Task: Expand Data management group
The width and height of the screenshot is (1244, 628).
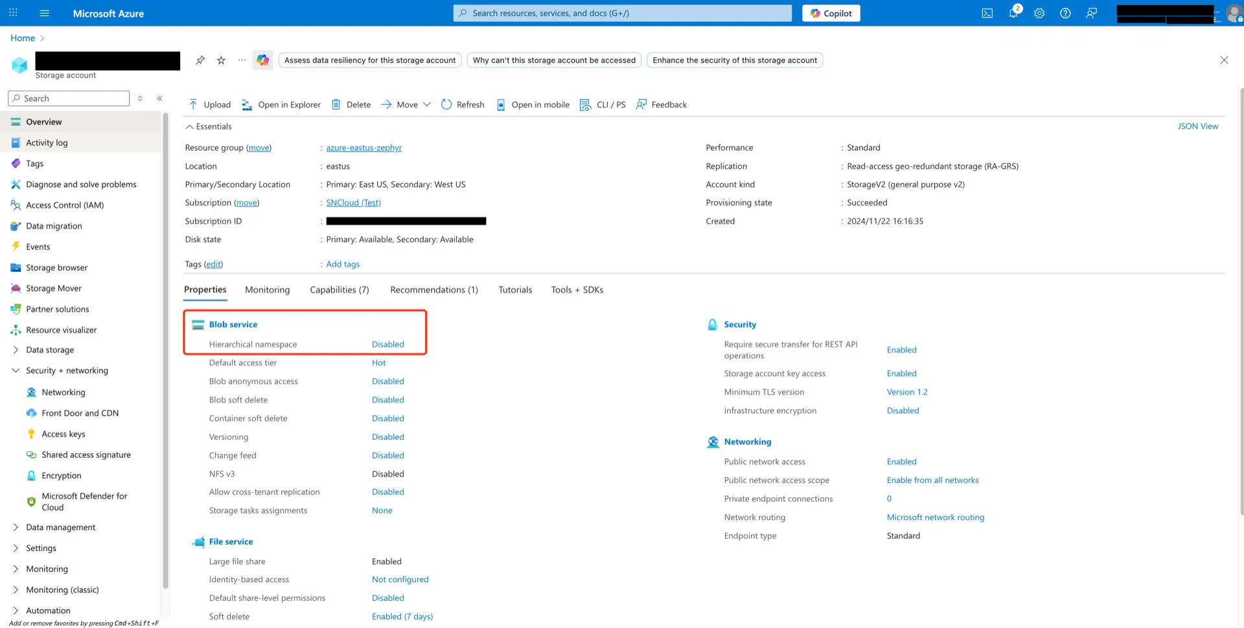Action: pyautogui.click(x=16, y=528)
